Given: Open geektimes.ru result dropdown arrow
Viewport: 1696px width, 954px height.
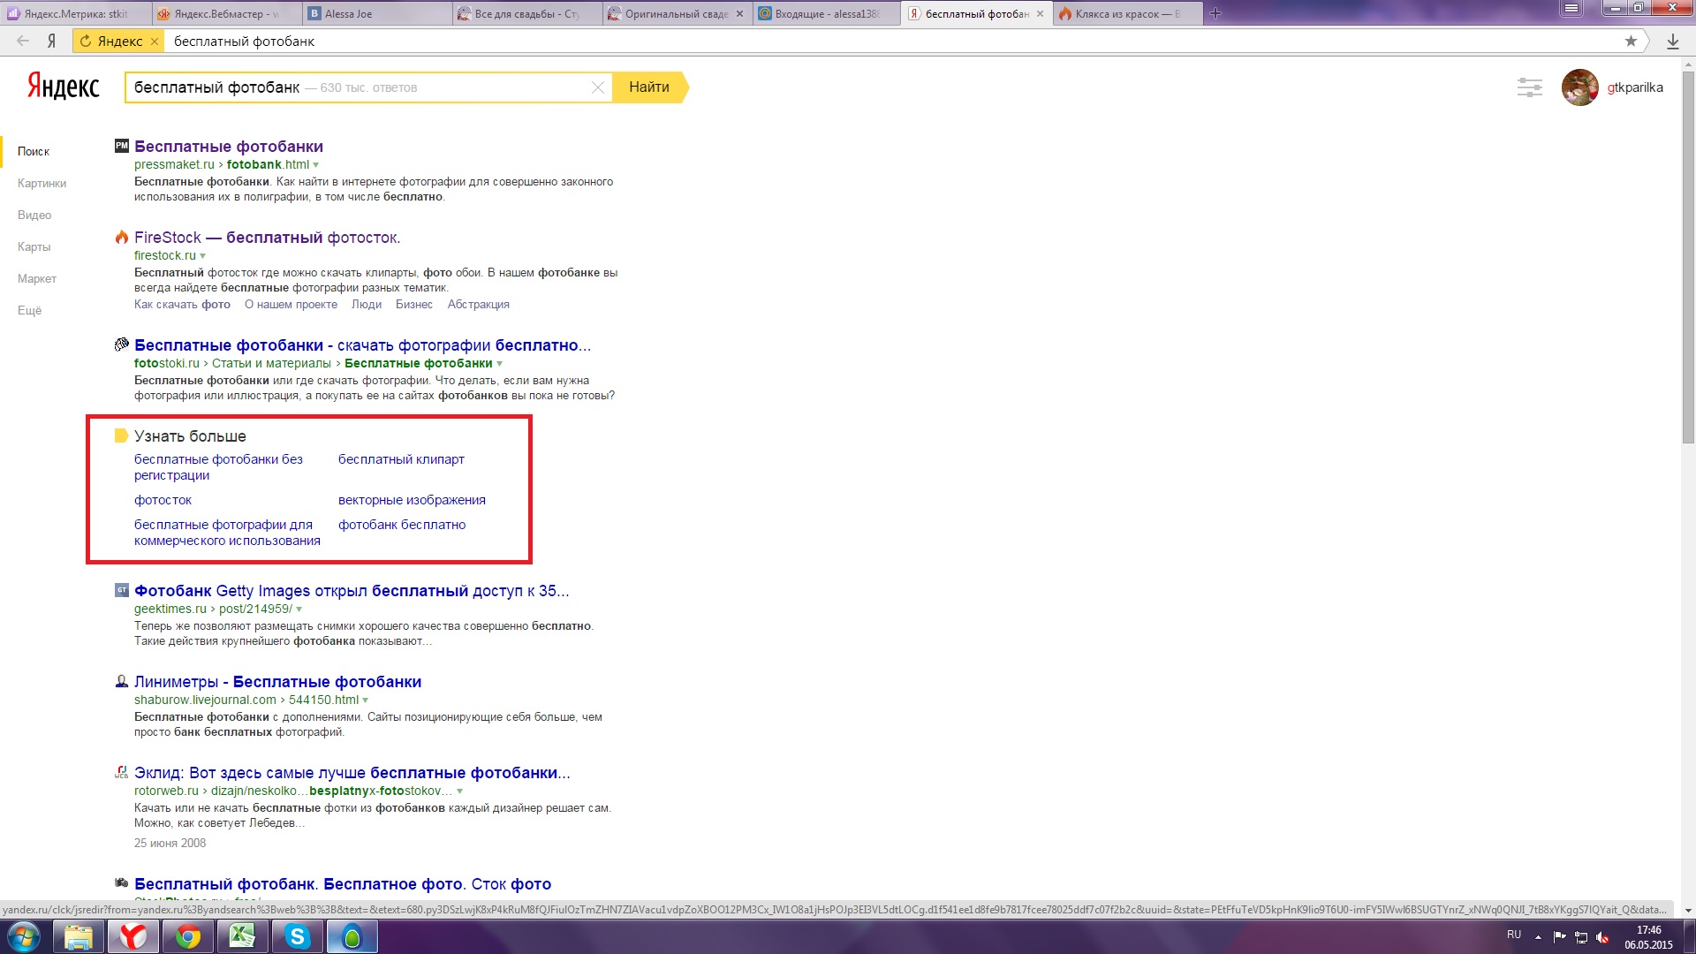Looking at the screenshot, I should pyautogui.click(x=299, y=609).
